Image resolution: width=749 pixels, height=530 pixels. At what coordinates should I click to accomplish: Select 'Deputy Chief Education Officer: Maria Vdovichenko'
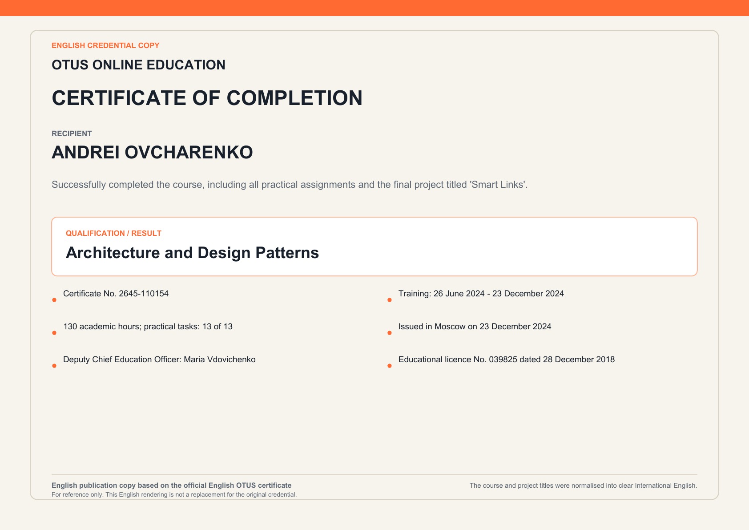[x=159, y=360]
